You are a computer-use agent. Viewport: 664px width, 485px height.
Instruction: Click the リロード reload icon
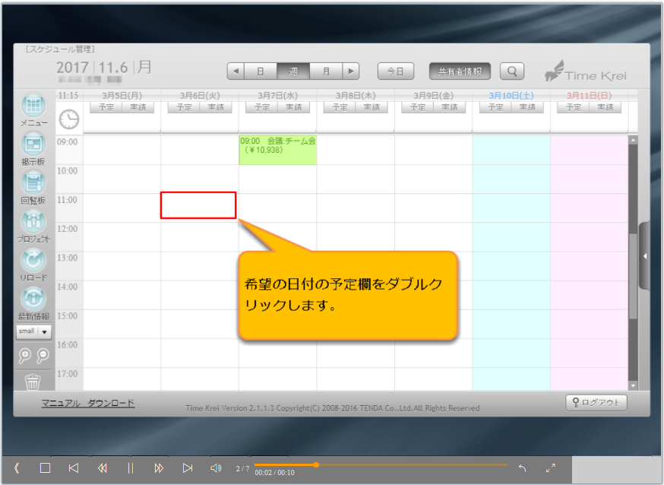(33, 261)
